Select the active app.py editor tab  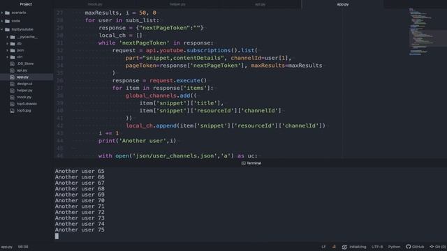point(343,4)
